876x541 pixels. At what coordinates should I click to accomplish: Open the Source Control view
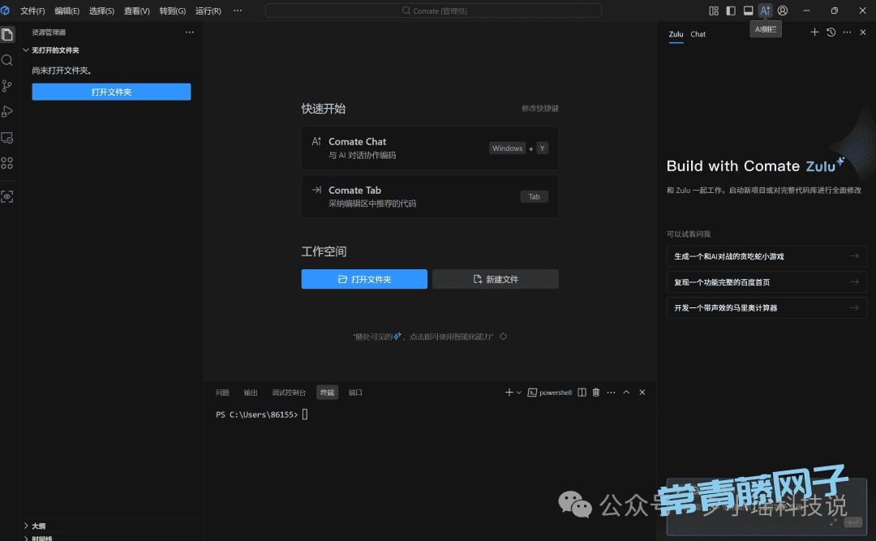tap(7, 85)
